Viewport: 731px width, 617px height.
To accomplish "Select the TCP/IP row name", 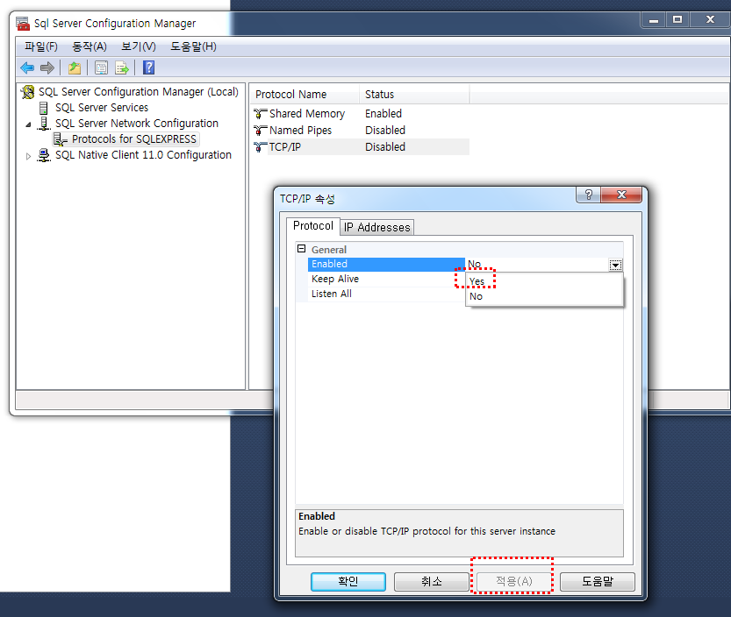I will coord(285,147).
